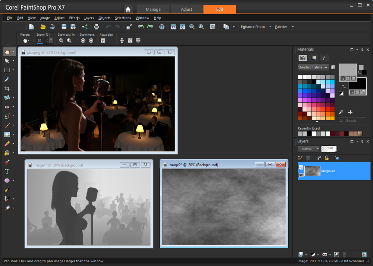The height and width of the screenshot is (266, 373).
Task: Select the Text tool
Action: tap(7, 172)
